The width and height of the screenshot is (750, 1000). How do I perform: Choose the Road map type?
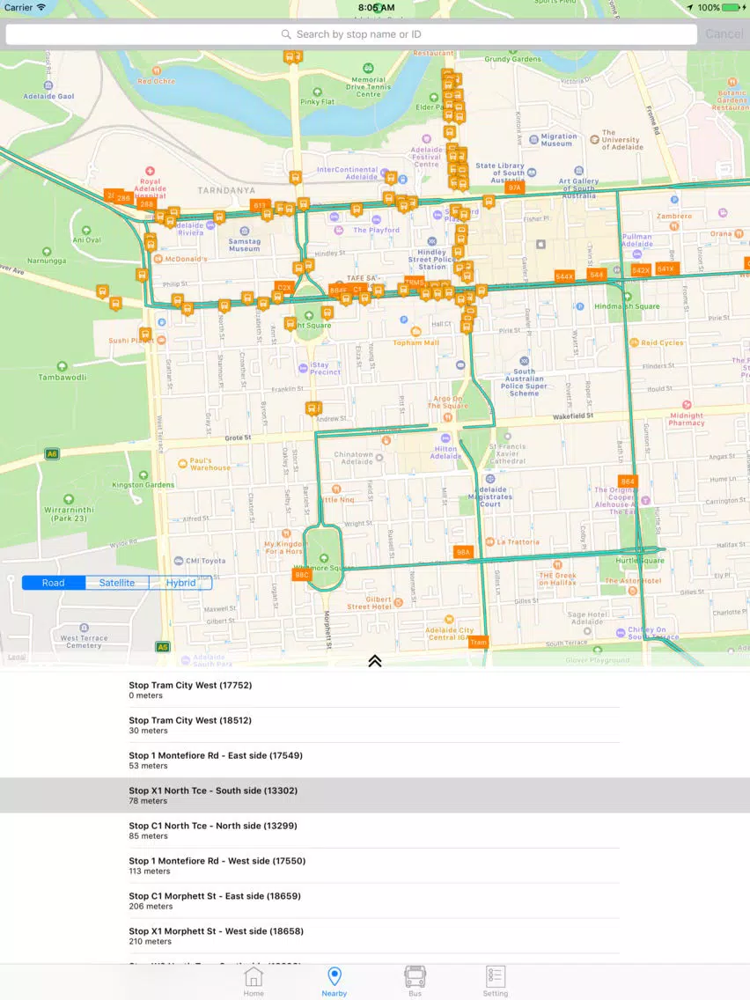(x=54, y=582)
